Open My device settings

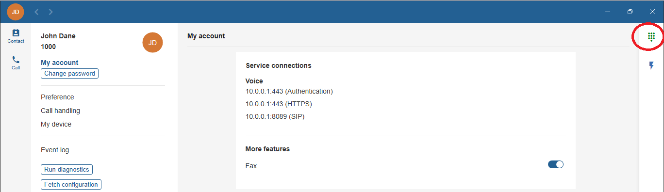click(x=56, y=124)
